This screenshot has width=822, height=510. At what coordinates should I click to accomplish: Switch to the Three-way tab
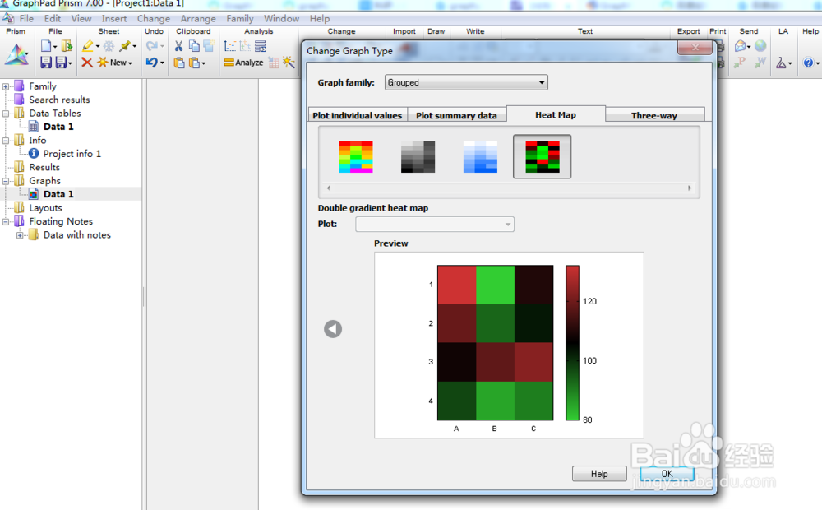pos(654,115)
